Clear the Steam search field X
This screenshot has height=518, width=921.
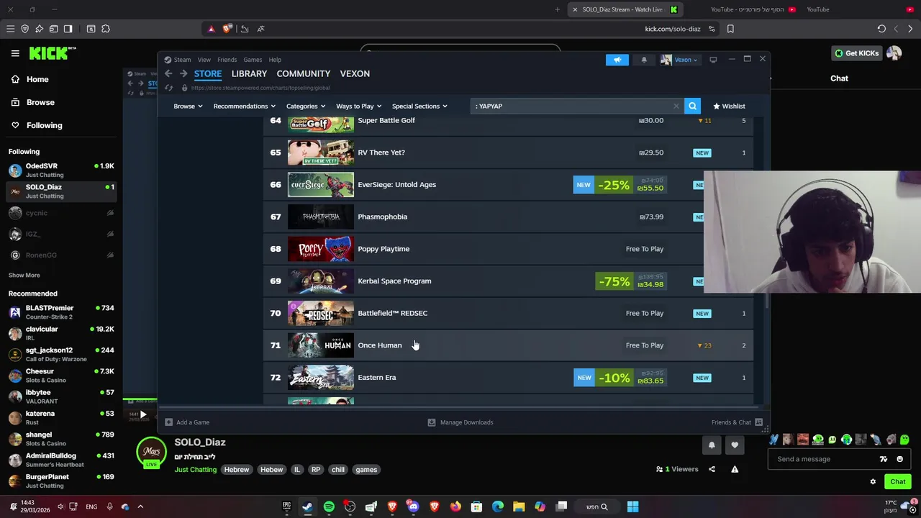coord(676,106)
